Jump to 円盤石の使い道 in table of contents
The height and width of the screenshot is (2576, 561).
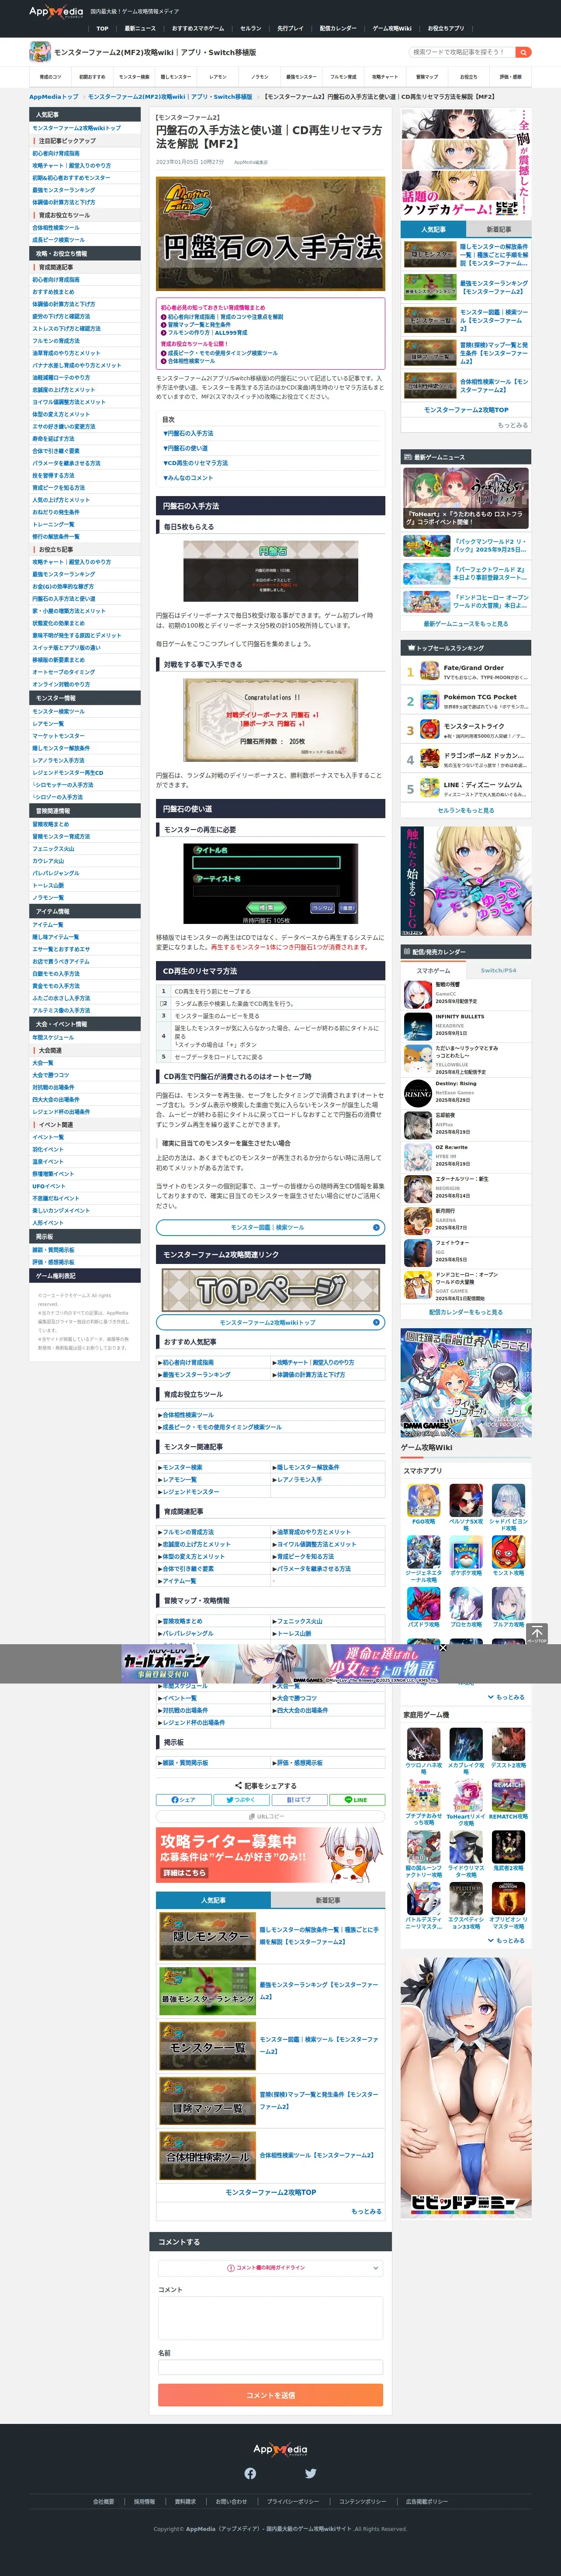[x=186, y=448]
